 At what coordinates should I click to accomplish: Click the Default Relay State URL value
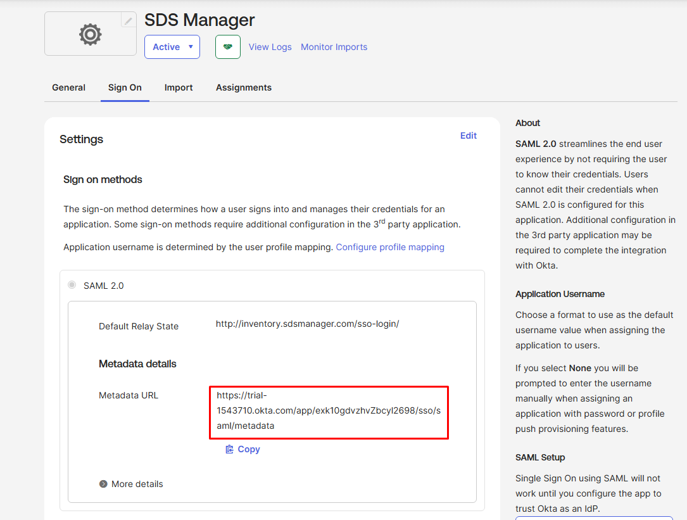[307, 324]
